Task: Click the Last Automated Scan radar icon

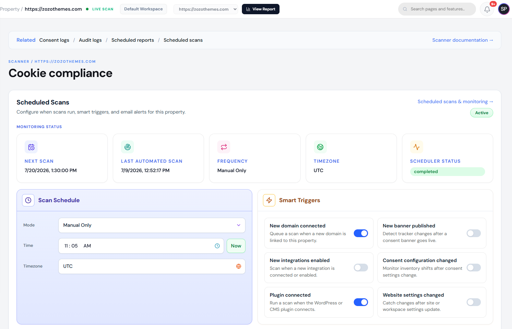Action: 127,147
